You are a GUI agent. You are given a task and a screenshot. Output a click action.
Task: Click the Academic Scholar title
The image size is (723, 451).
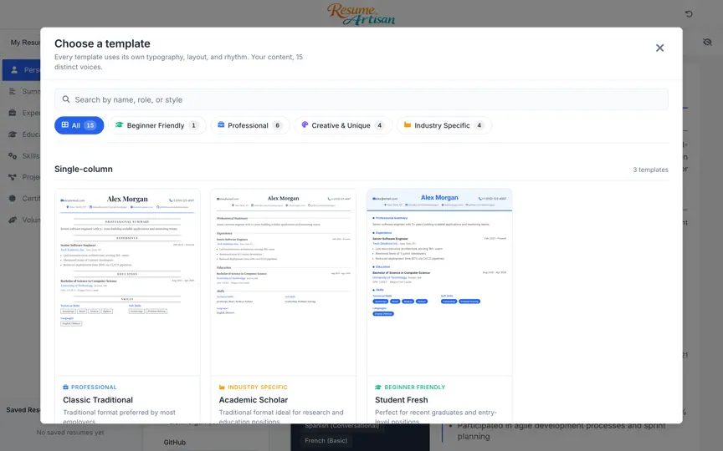coord(254,400)
